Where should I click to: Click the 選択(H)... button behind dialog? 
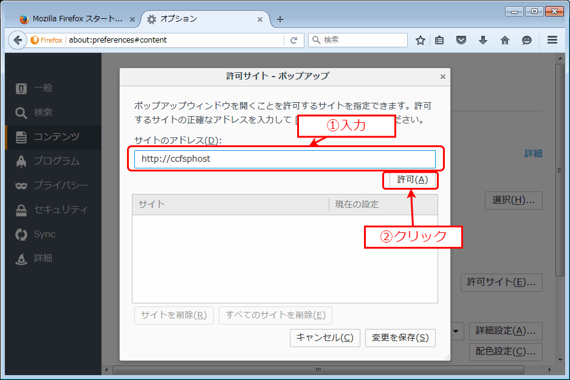click(513, 201)
